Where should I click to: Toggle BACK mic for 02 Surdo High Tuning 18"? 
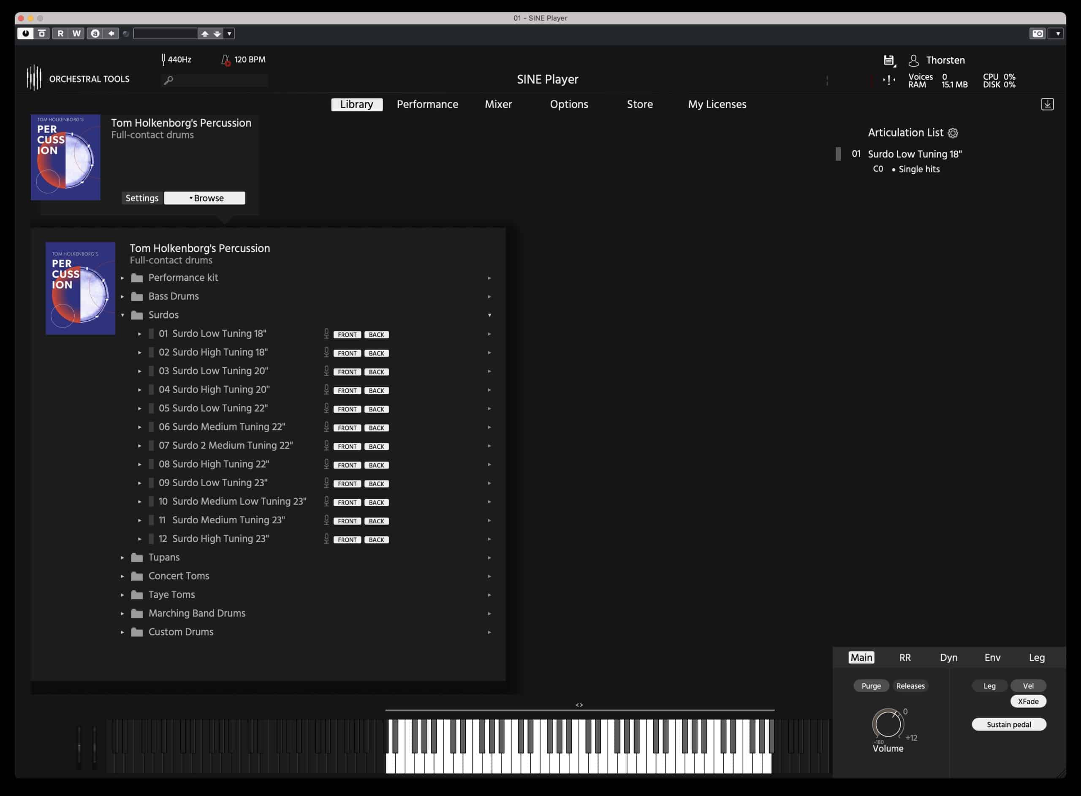[376, 353]
